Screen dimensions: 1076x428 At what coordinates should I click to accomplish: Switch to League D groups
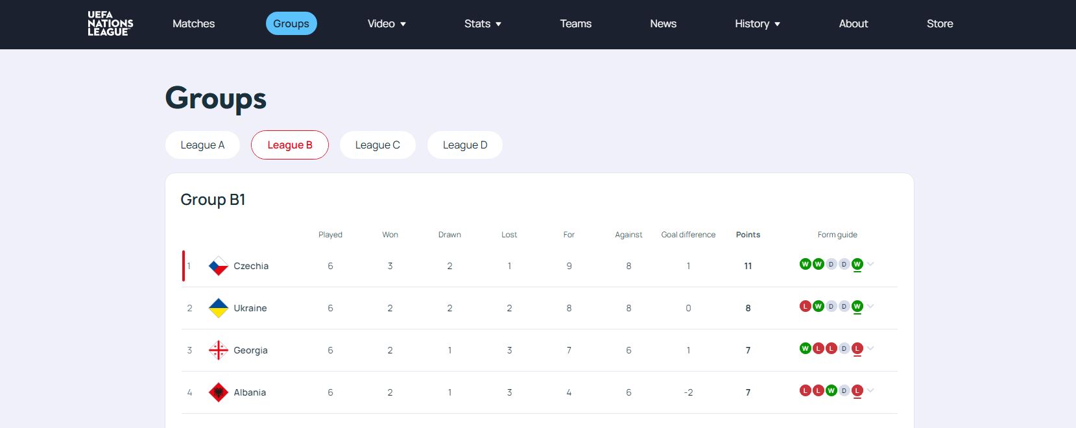coord(464,145)
